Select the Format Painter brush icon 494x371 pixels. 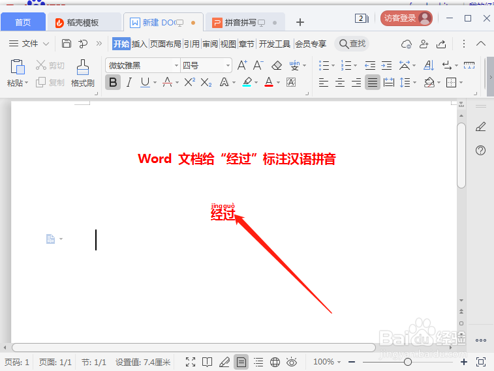click(82, 67)
